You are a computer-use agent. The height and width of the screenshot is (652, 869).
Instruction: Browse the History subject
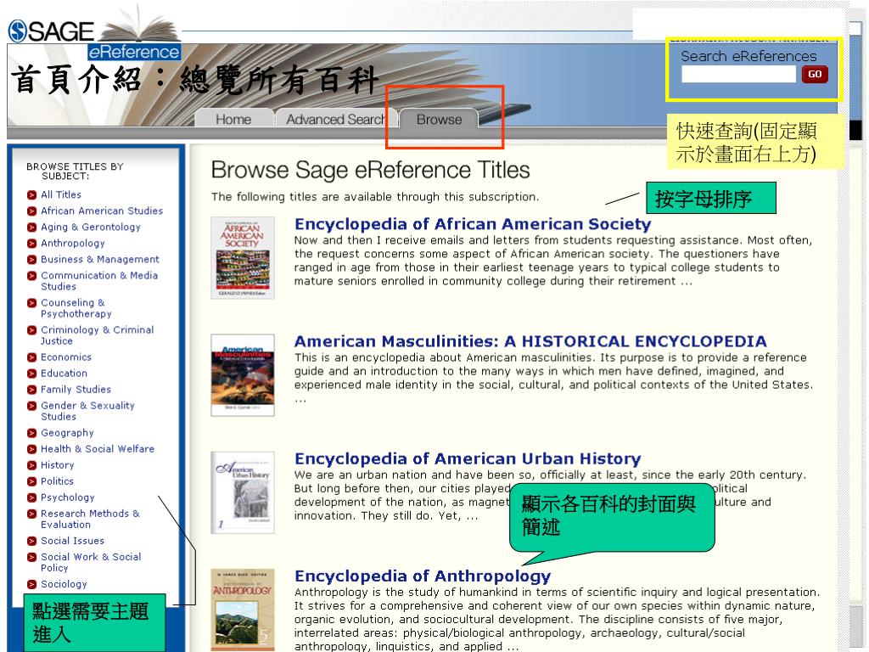[x=57, y=464]
